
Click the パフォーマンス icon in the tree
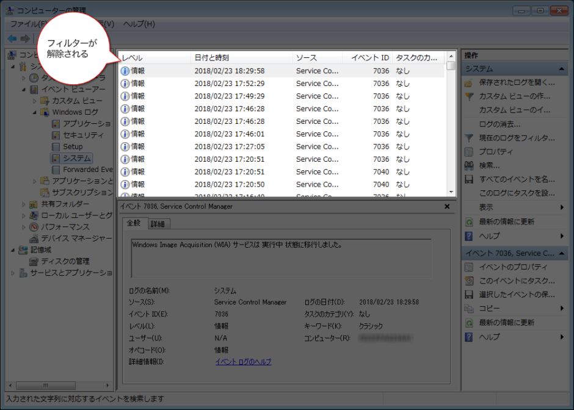tap(34, 227)
